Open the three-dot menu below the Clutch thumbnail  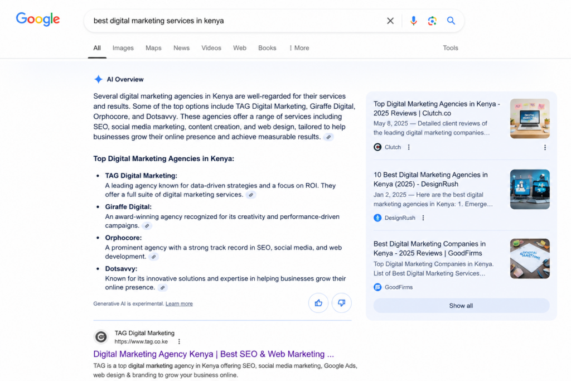(x=545, y=147)
